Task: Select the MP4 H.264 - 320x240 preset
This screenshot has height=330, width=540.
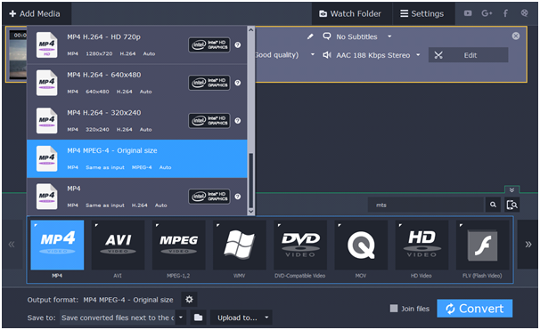Action: (137, 121)
